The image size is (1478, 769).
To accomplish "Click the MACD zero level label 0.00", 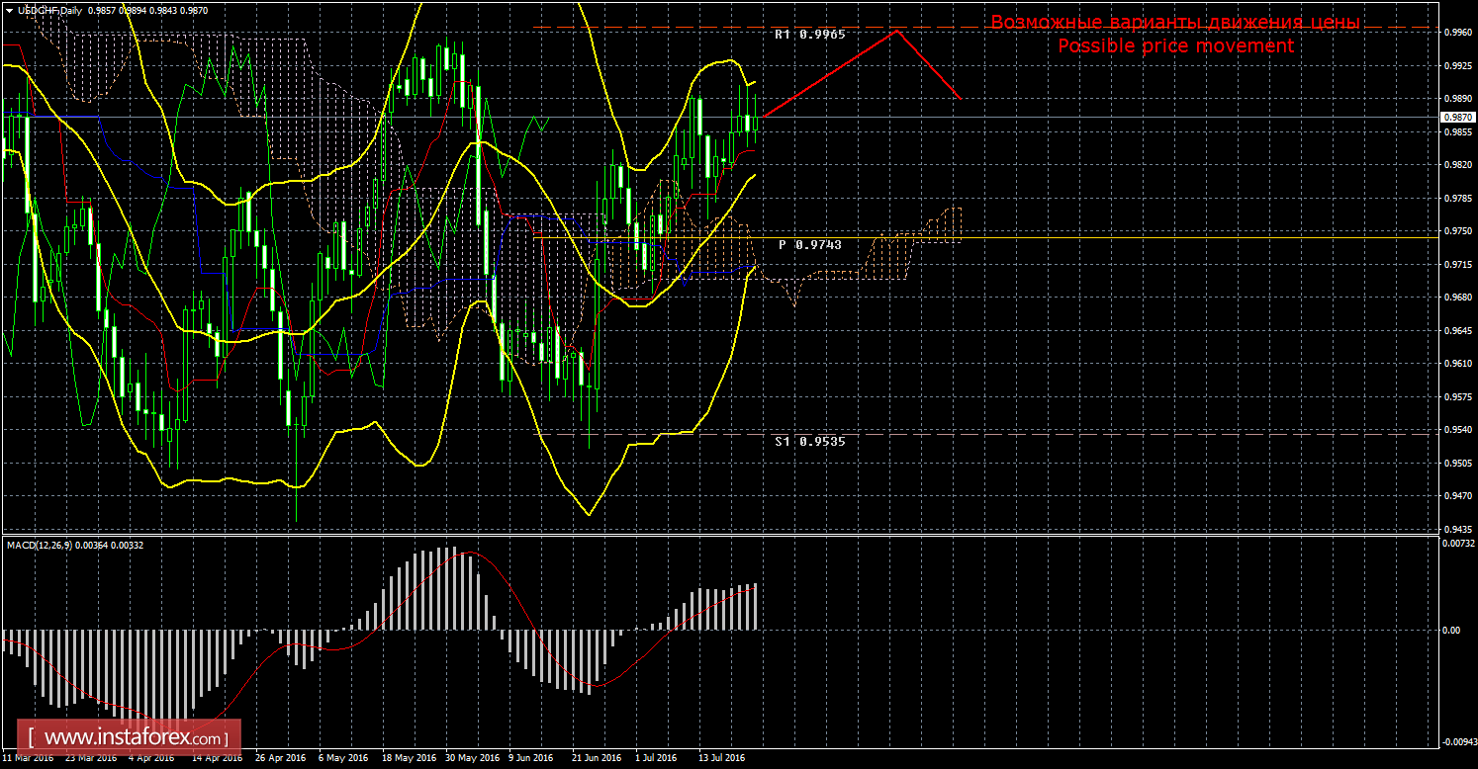I will [1449, 630].
